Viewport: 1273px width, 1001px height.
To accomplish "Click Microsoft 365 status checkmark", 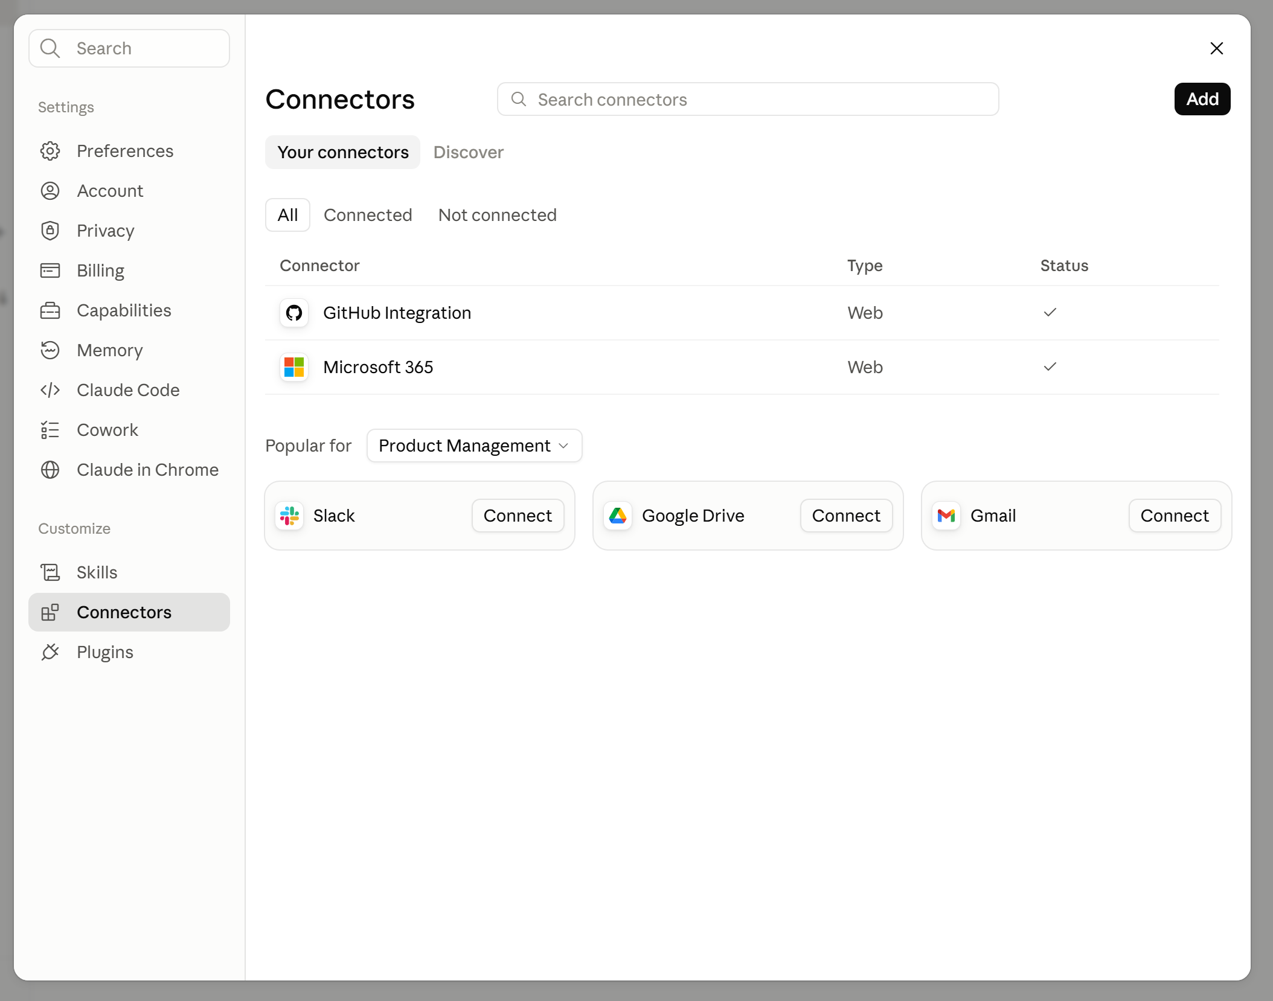I will (1050, 366).
